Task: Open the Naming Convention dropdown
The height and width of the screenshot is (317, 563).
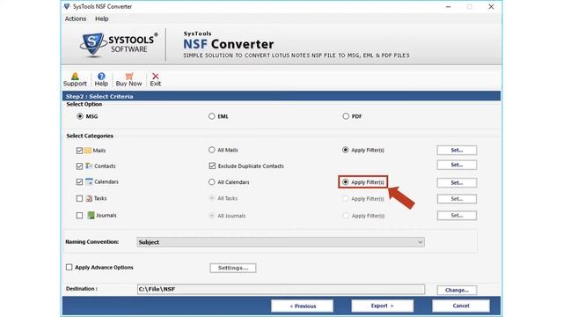Action: 281,242
